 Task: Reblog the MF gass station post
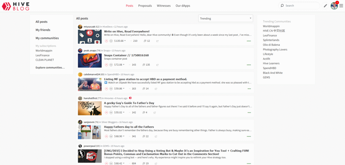[x=156, y=89]
